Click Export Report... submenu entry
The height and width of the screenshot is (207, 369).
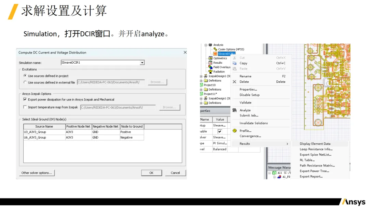pyautogui.click(x=311, y=176)
